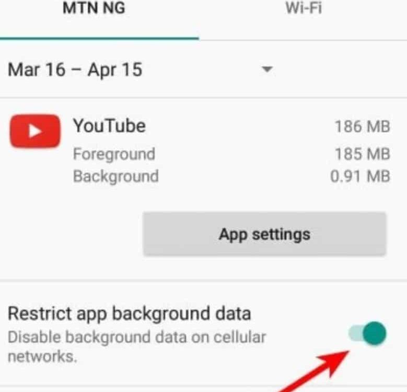Image resolution: width=407 pixels, height=392 pixels.
Task: Tap the 186 MB total usage value
Action: point(363,126)
